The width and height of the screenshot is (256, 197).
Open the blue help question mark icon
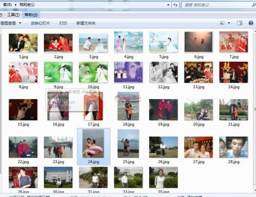[x=251, y=23]
